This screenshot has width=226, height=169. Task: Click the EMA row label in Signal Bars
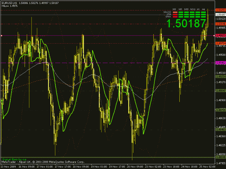point(169,17)
